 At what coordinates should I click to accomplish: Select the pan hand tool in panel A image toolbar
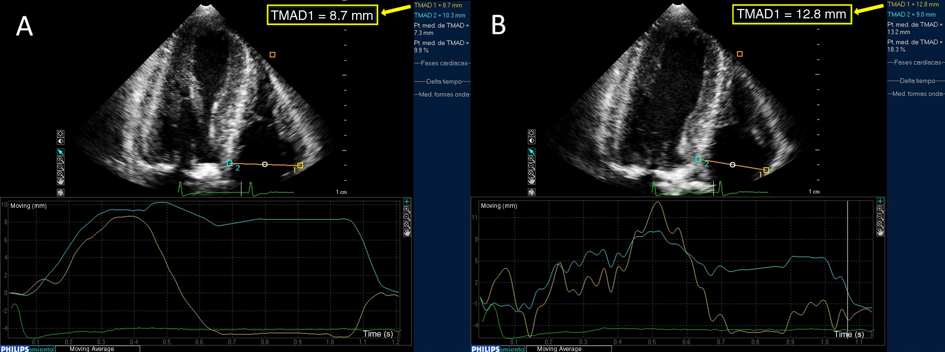click(60, 181)
